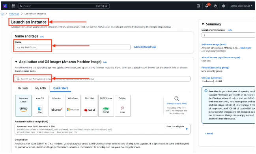Focus the instance Name input field

pyautogui.click(x=73, y=47)
